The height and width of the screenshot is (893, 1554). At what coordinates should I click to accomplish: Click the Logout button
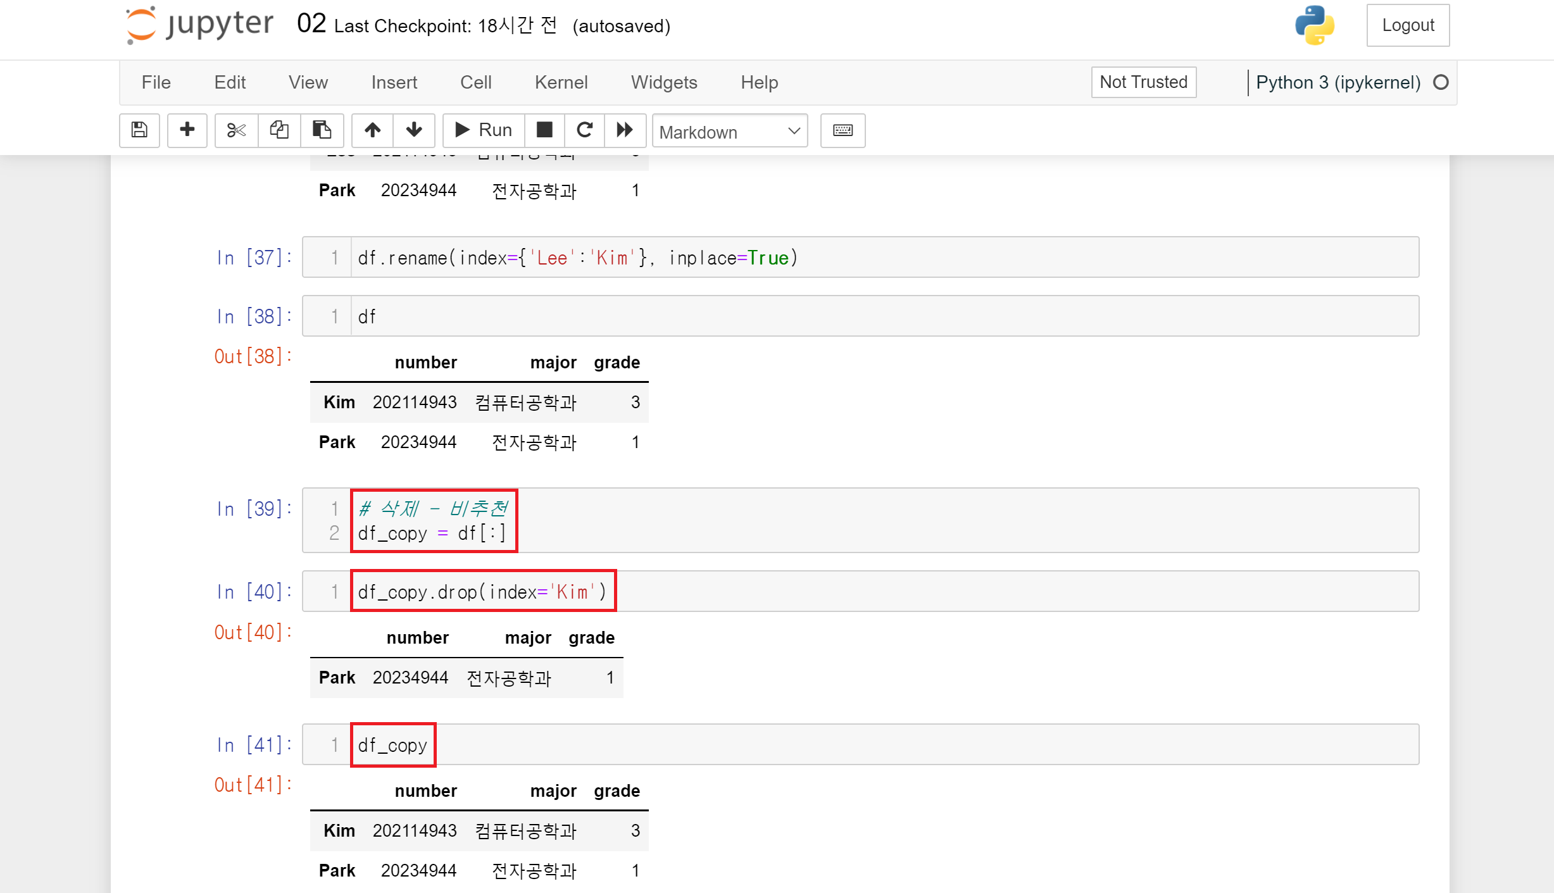pyautogui.click(x=1408, y=25)
